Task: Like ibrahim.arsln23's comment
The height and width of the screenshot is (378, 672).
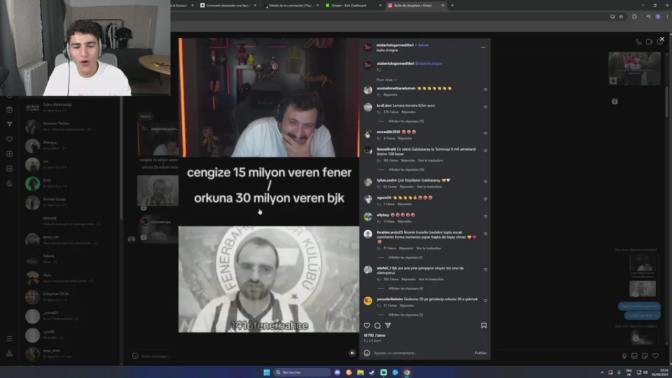Action: click(x=485, y=234)
